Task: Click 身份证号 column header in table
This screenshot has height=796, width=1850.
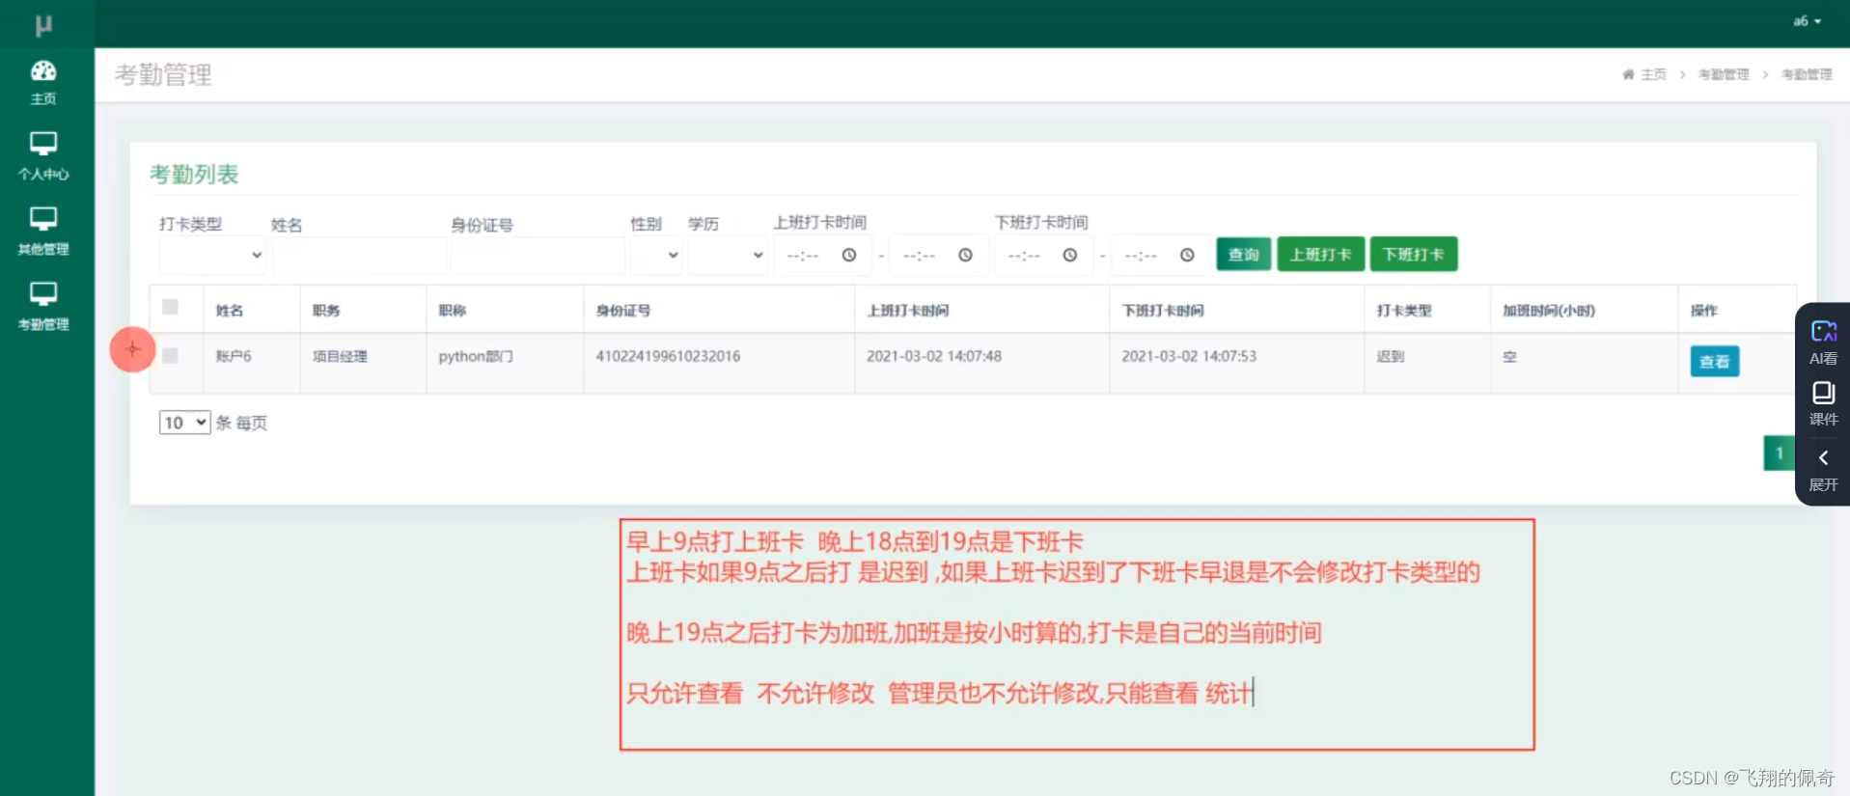Action: click(623, 311)
